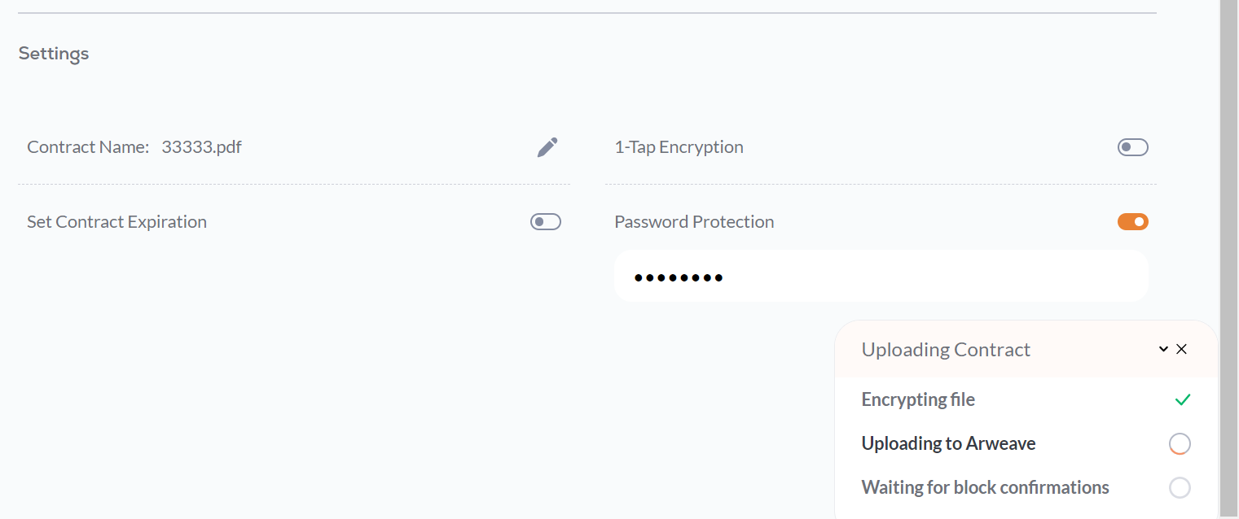The width and height of the screenshot is (1239, 519).
Task: Enable the 1-Tap Encryption switch
Action: point(1132,147)
